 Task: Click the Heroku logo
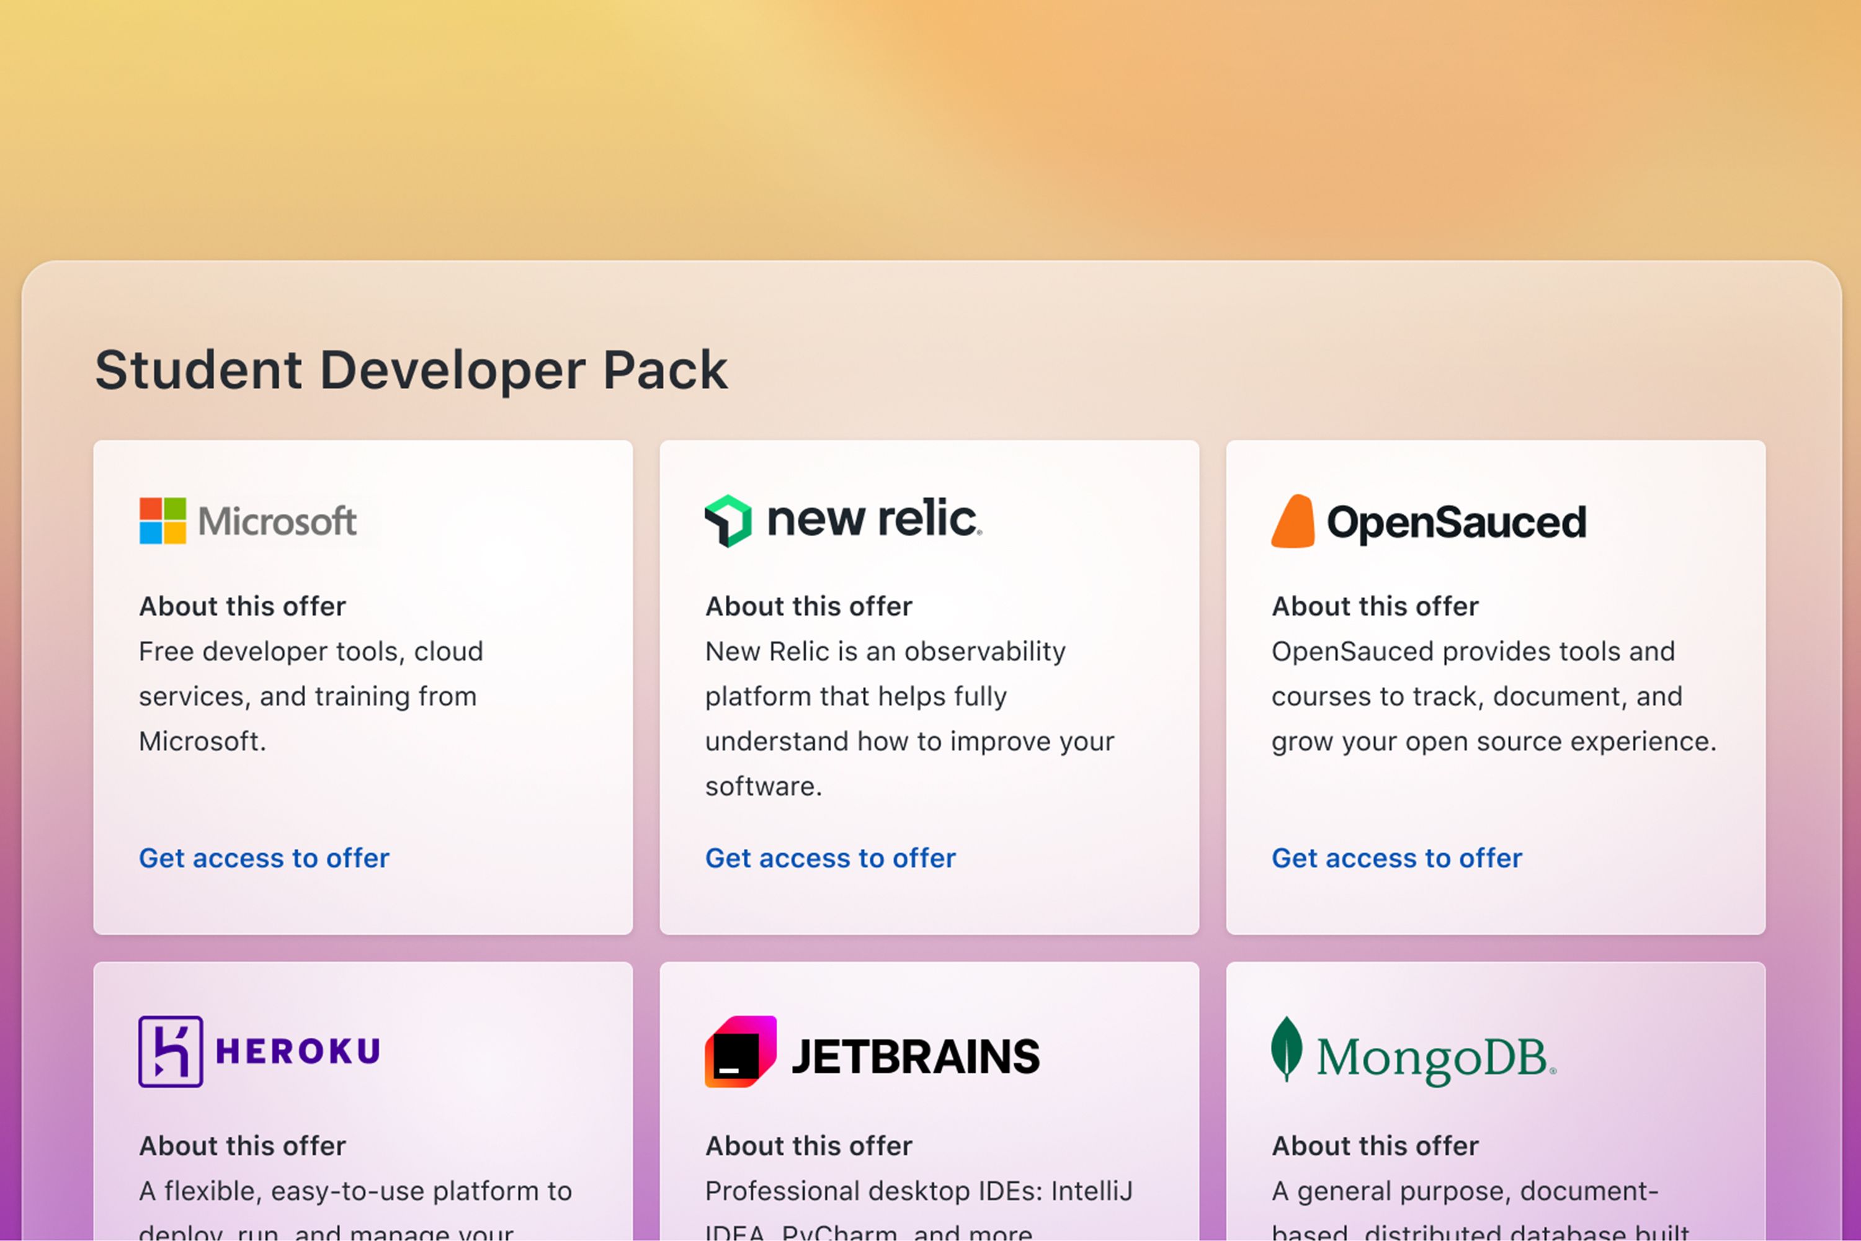pyautogui.click(x=259, y=1052)
